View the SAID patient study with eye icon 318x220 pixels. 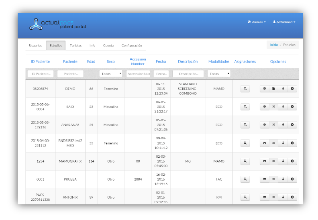(x=265, y=107)
